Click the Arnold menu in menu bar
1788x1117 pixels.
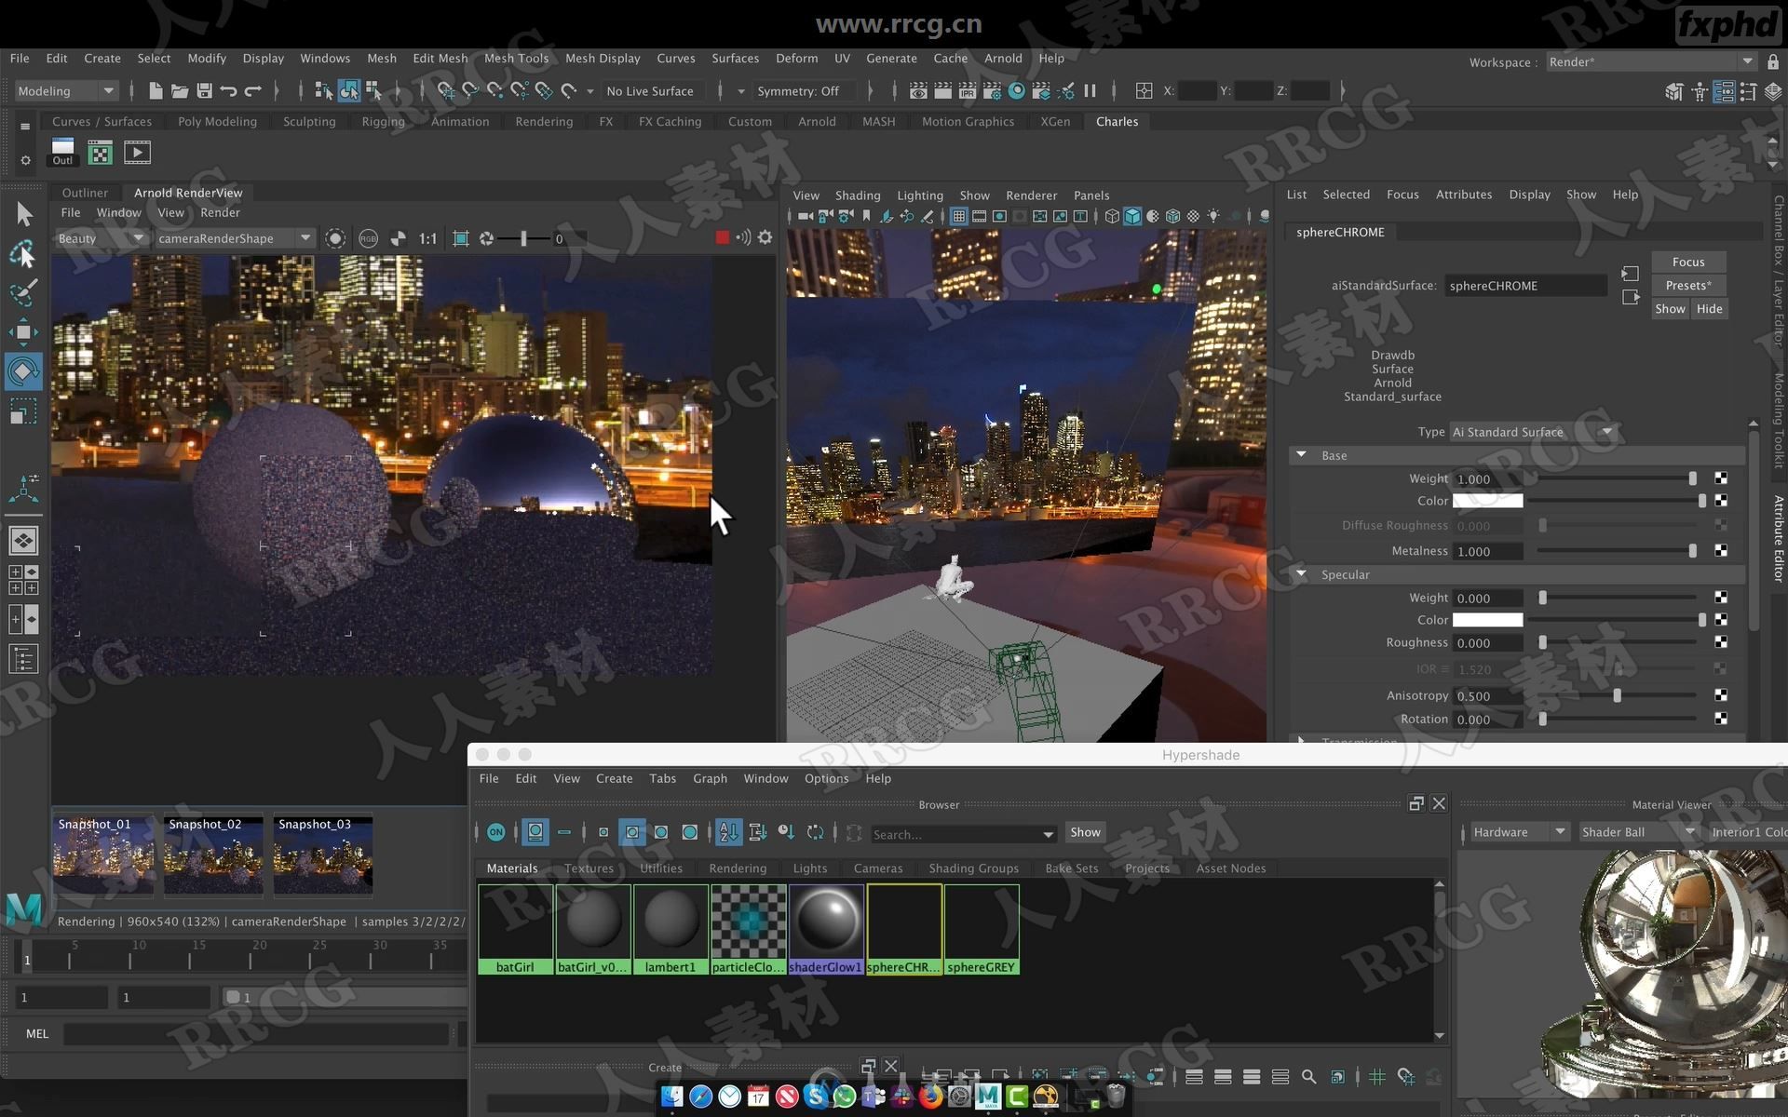1001,58
